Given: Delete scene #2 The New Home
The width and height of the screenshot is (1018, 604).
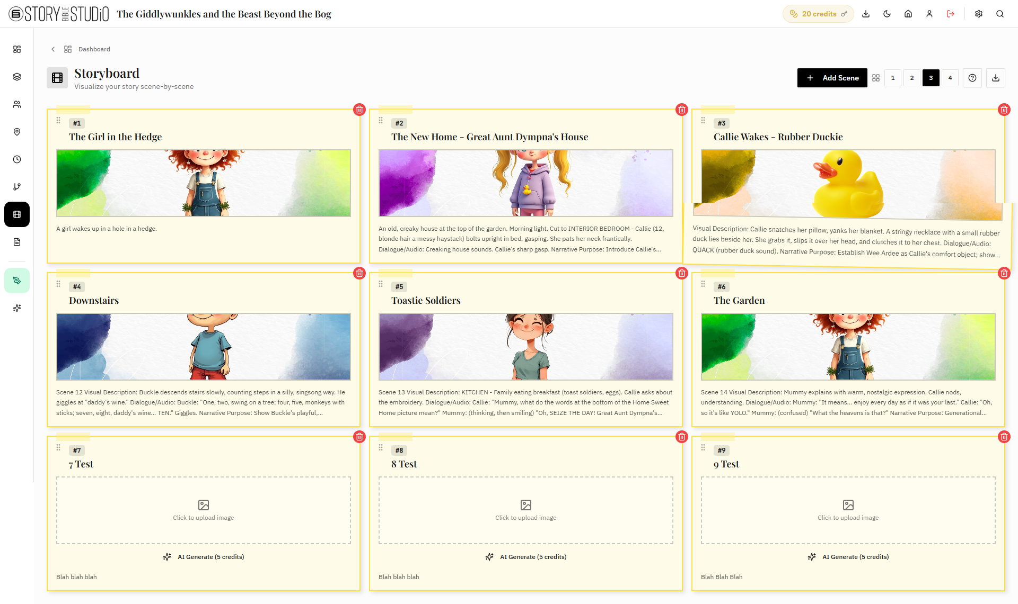Looking at the screenshot, I should coord(682,110).
